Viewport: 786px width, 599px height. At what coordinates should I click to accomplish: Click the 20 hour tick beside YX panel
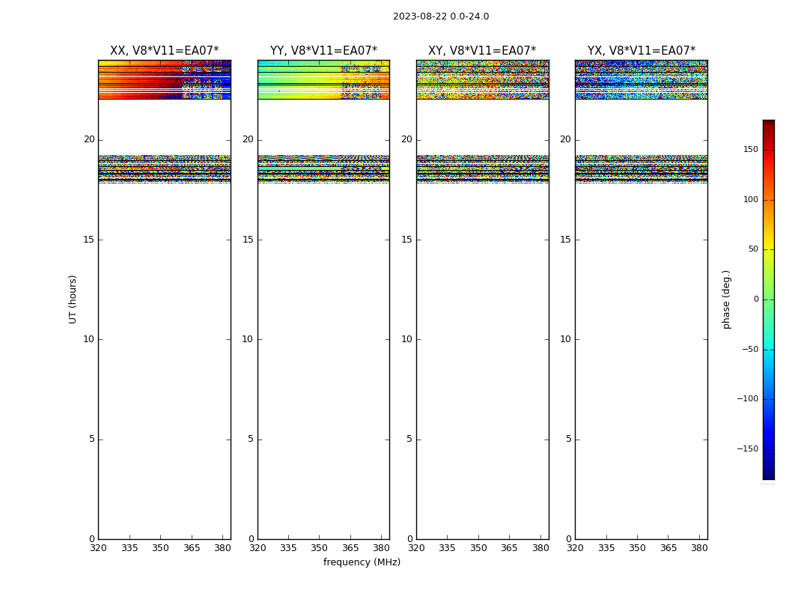(565, 139)
